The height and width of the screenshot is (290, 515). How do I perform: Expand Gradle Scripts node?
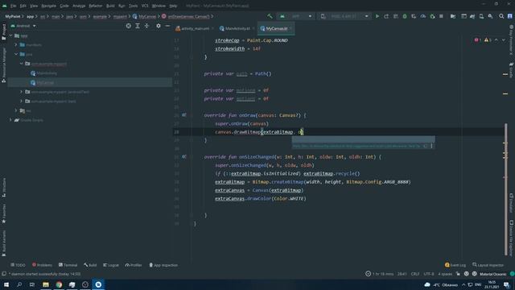tap(10, 120)
